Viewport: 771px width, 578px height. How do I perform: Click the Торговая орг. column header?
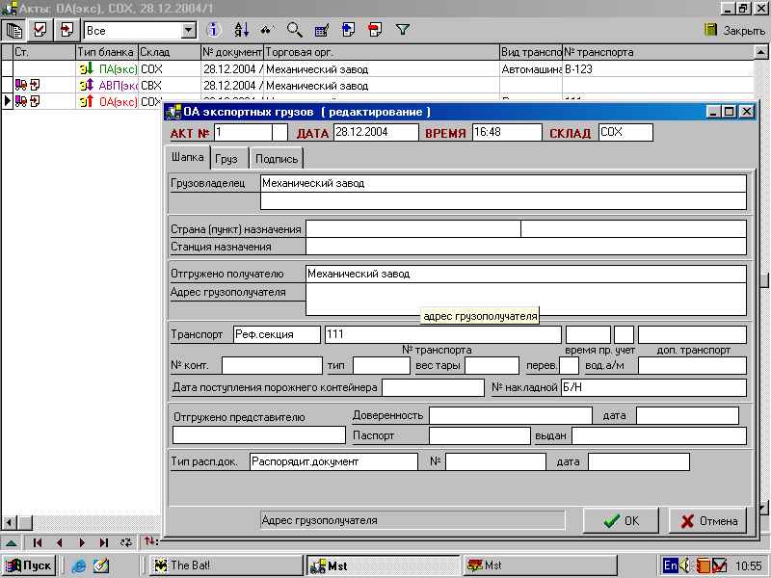[x=382, y=52]
